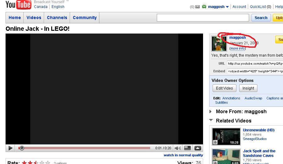283x164 pixels.
Task: Change country via Canada link
Action: (x=41, y=7)
